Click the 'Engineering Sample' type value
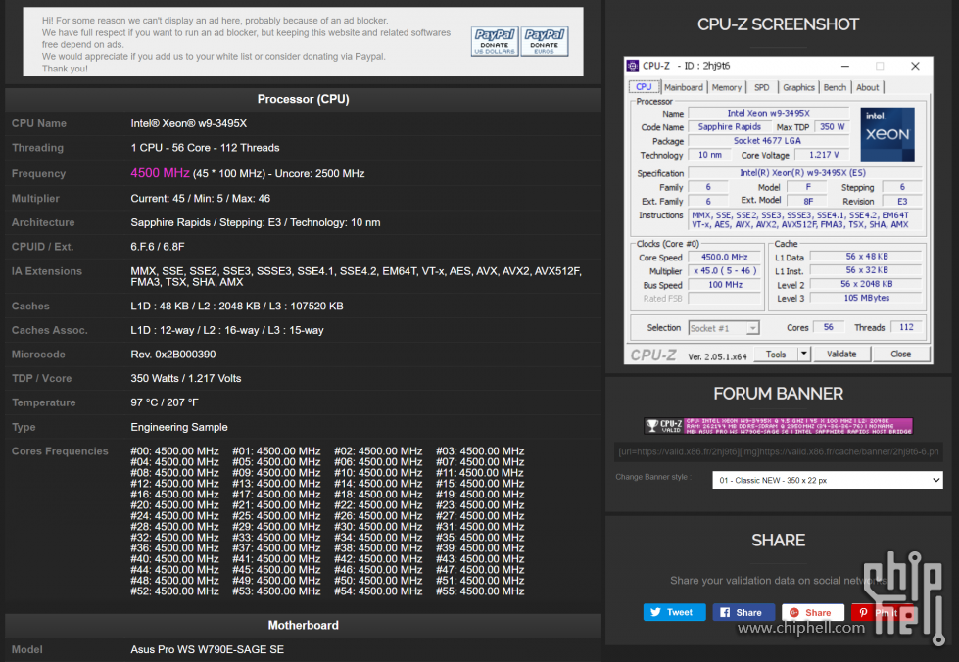 click(x=179, y=427)
